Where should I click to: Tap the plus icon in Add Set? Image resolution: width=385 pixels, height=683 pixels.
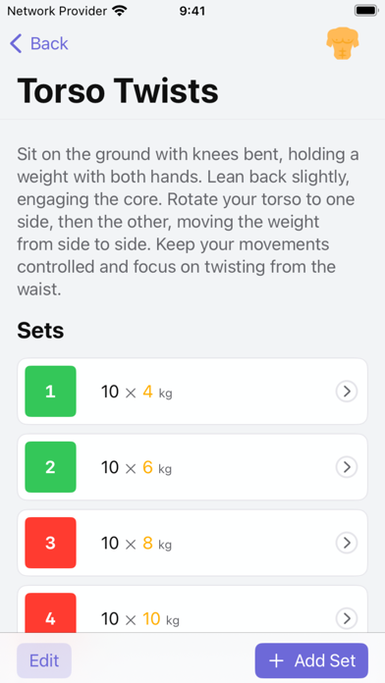coord(276,660)
